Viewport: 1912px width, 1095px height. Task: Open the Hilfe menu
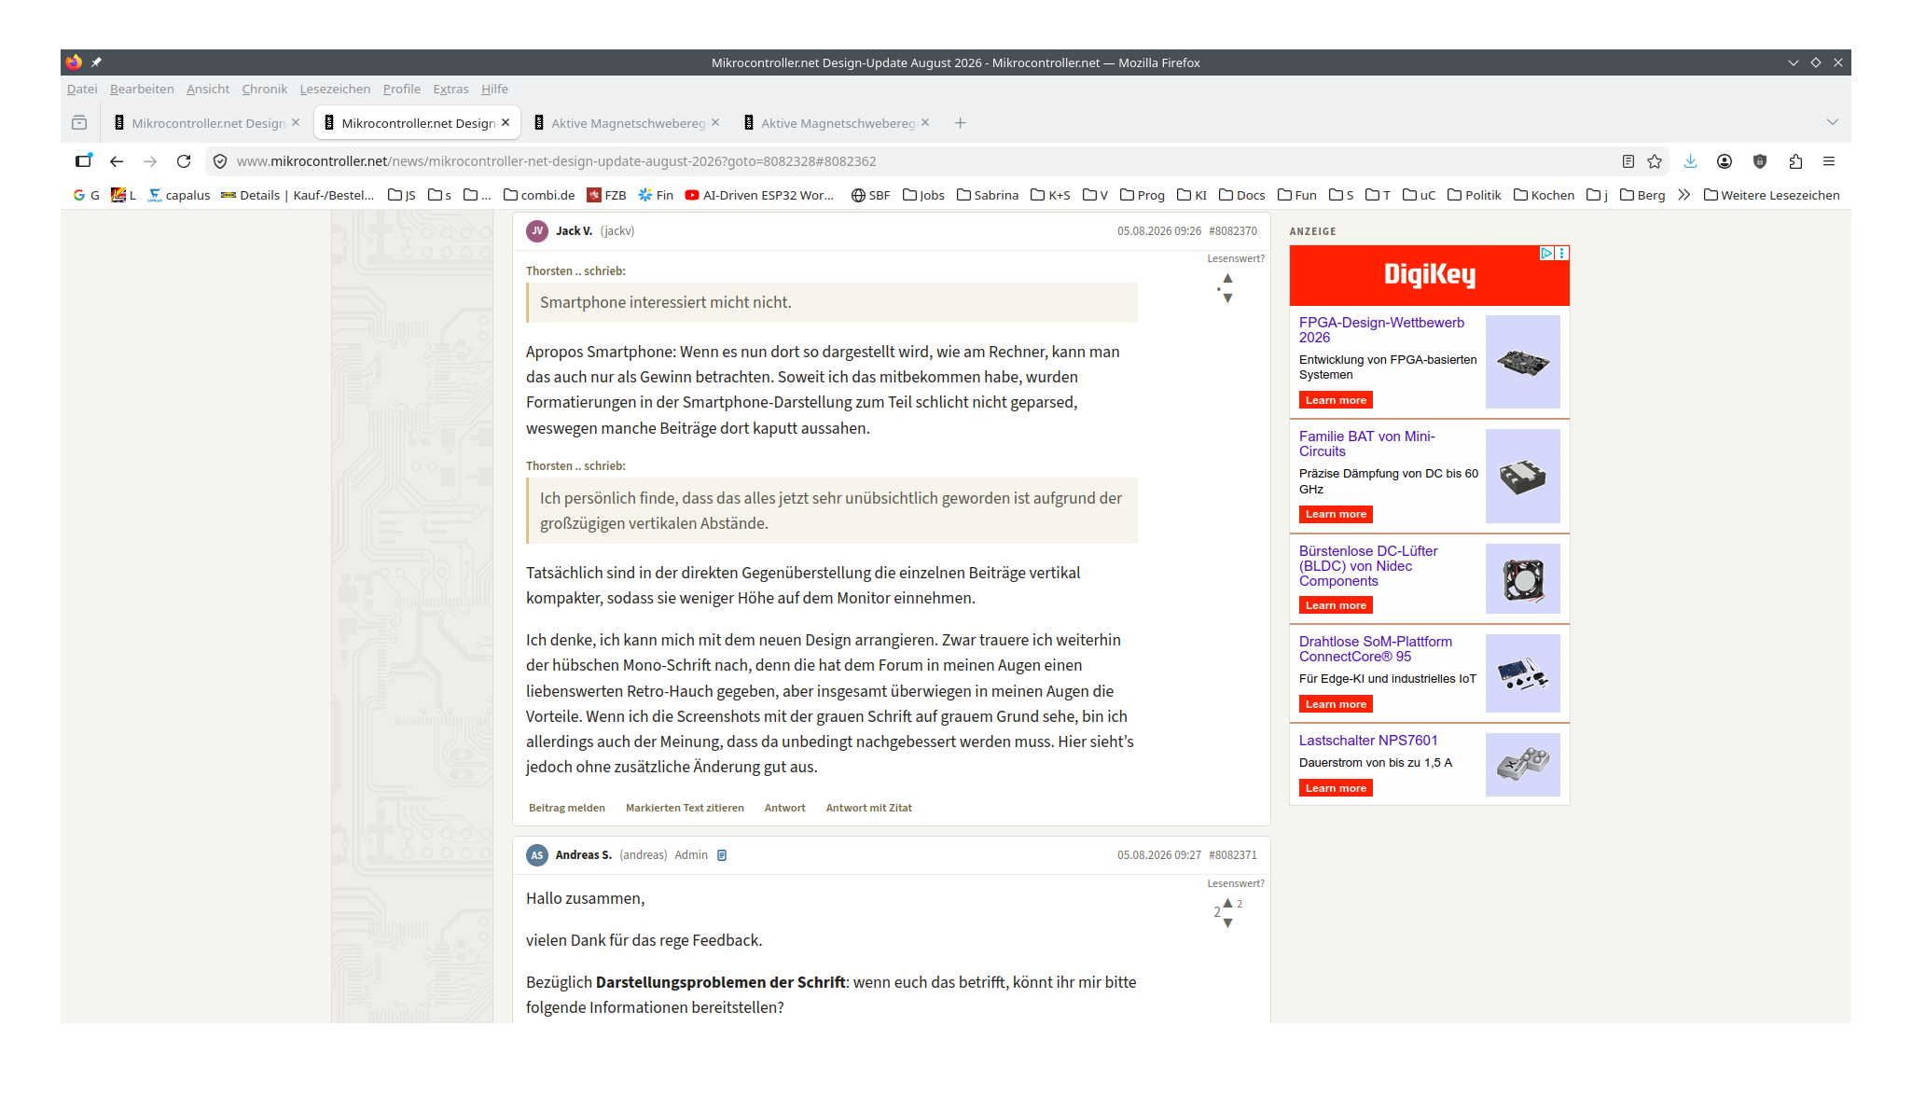pos(494,90)
